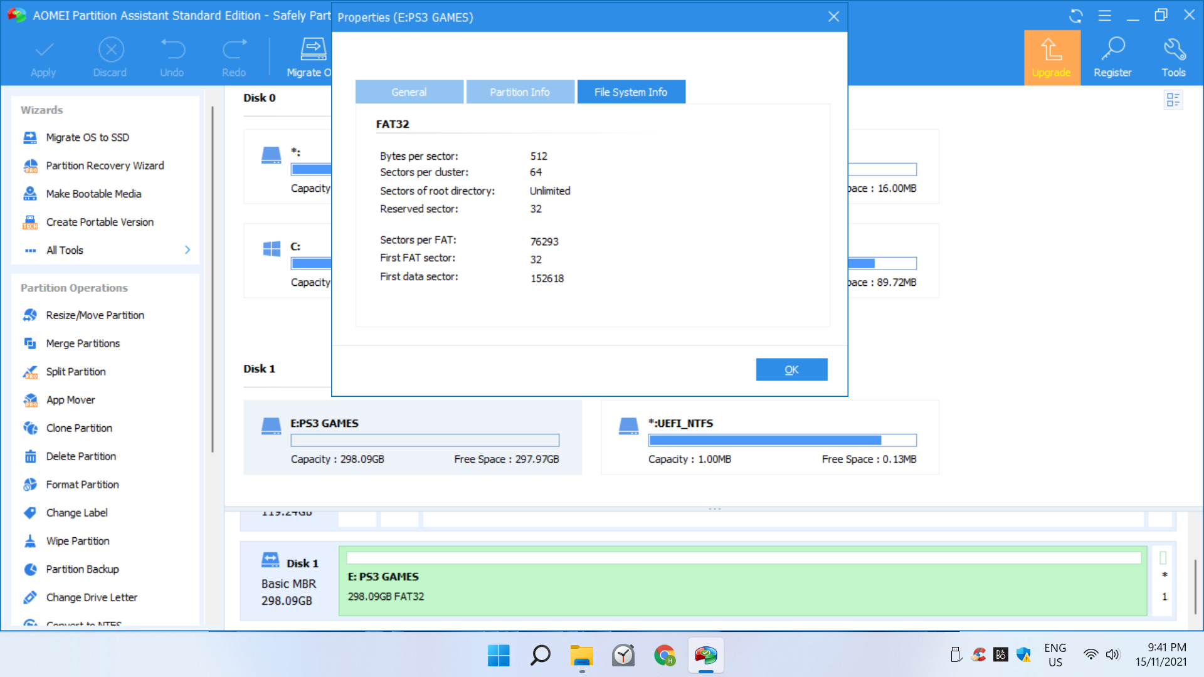The image size is (1204, 677).
Task: Click the small UEFI partition block in disk map
Action: click(1163, 581)
